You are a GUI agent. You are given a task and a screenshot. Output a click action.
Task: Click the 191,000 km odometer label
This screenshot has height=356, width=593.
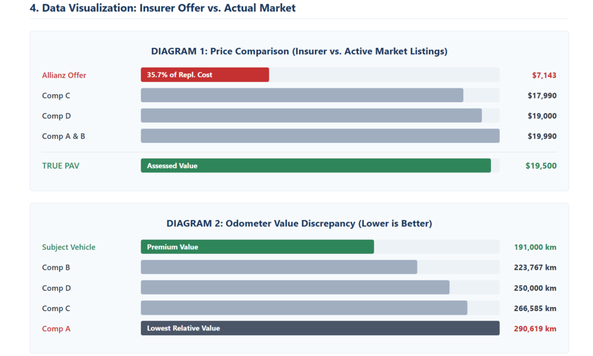click(x=535, y=247)
